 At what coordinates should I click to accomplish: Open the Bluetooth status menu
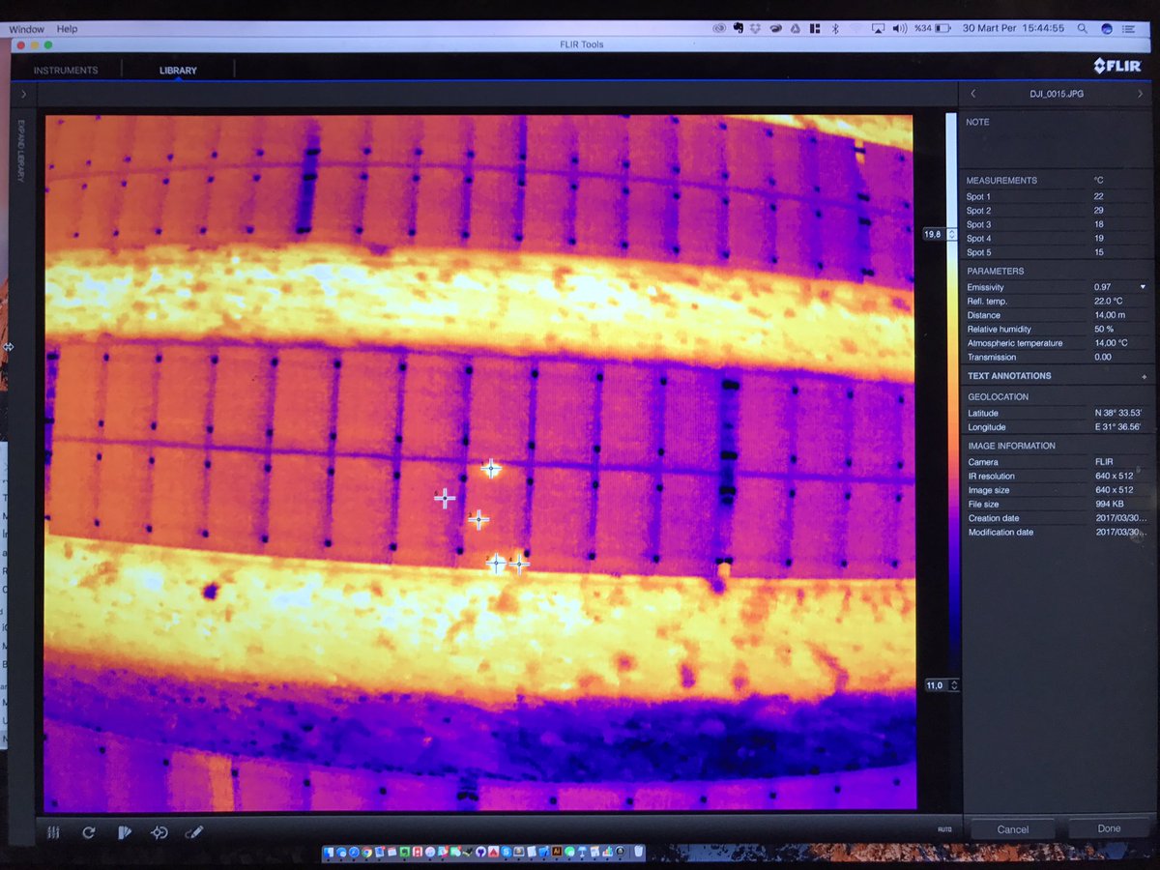[x=836, y=29]
